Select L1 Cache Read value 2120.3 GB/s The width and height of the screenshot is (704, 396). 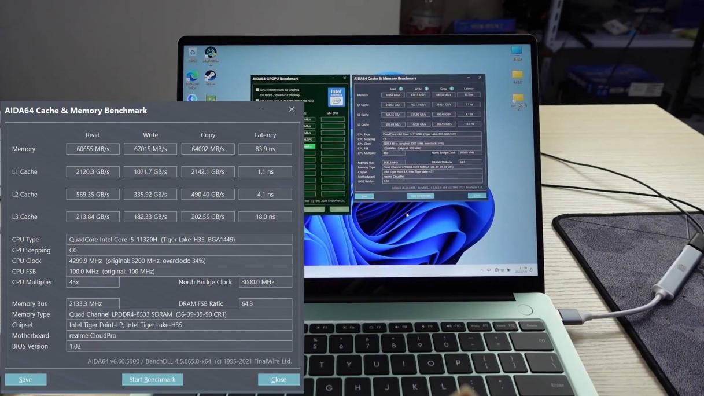[93, 171]
